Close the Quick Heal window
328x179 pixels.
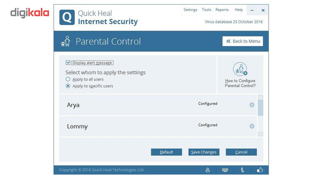(263, 10)
